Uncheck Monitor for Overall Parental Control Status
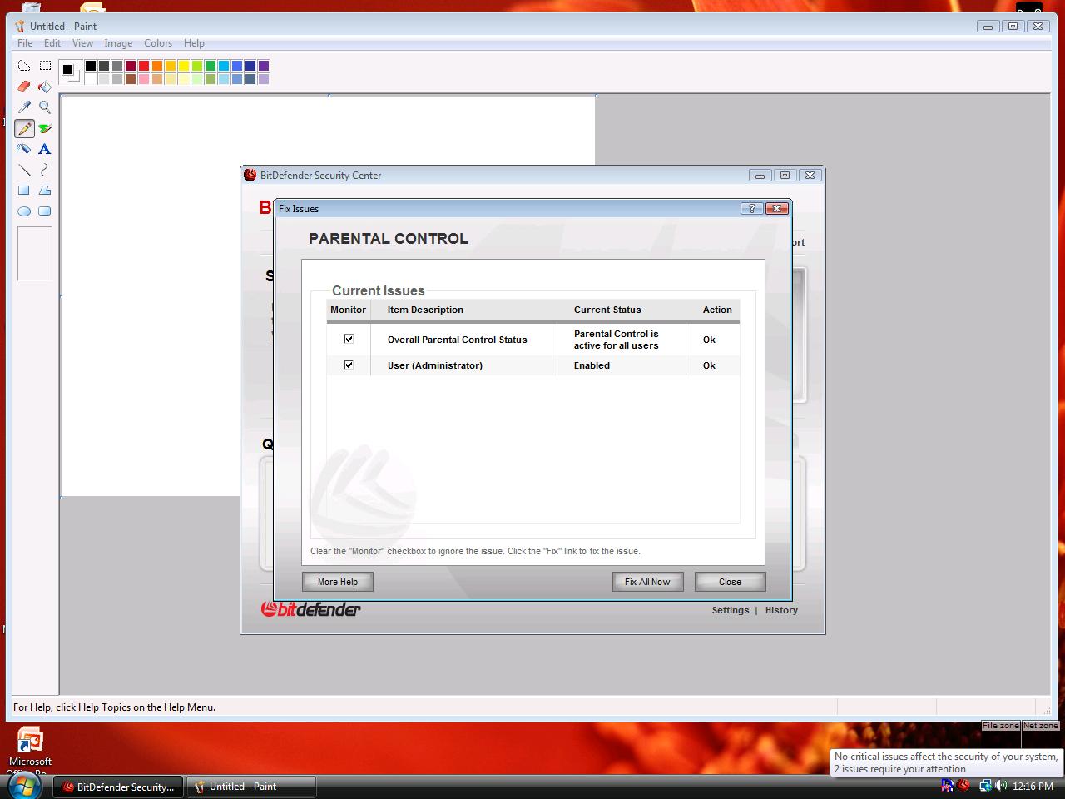 click(349, 339)
